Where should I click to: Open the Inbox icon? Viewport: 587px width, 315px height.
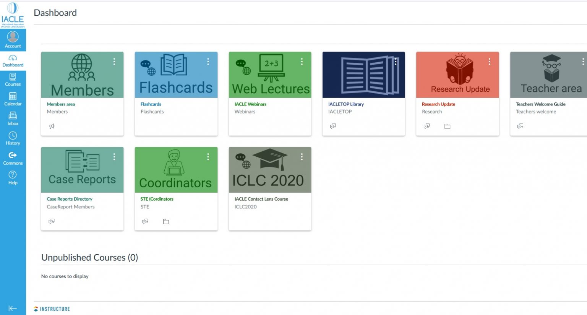click(13, 119)
